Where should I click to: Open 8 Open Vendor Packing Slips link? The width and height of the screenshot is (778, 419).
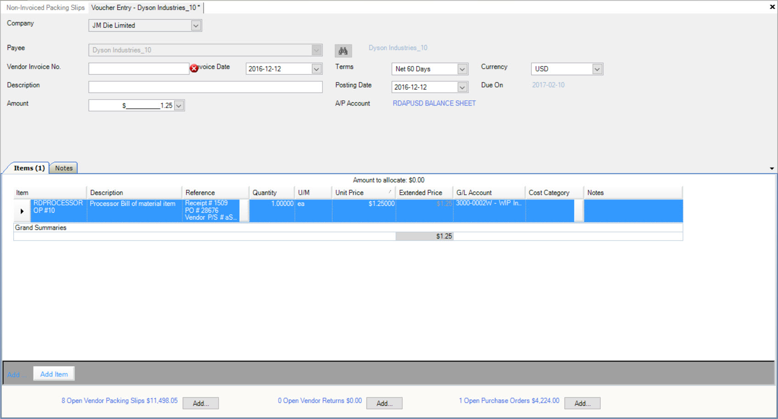click(x=119, y=401)
